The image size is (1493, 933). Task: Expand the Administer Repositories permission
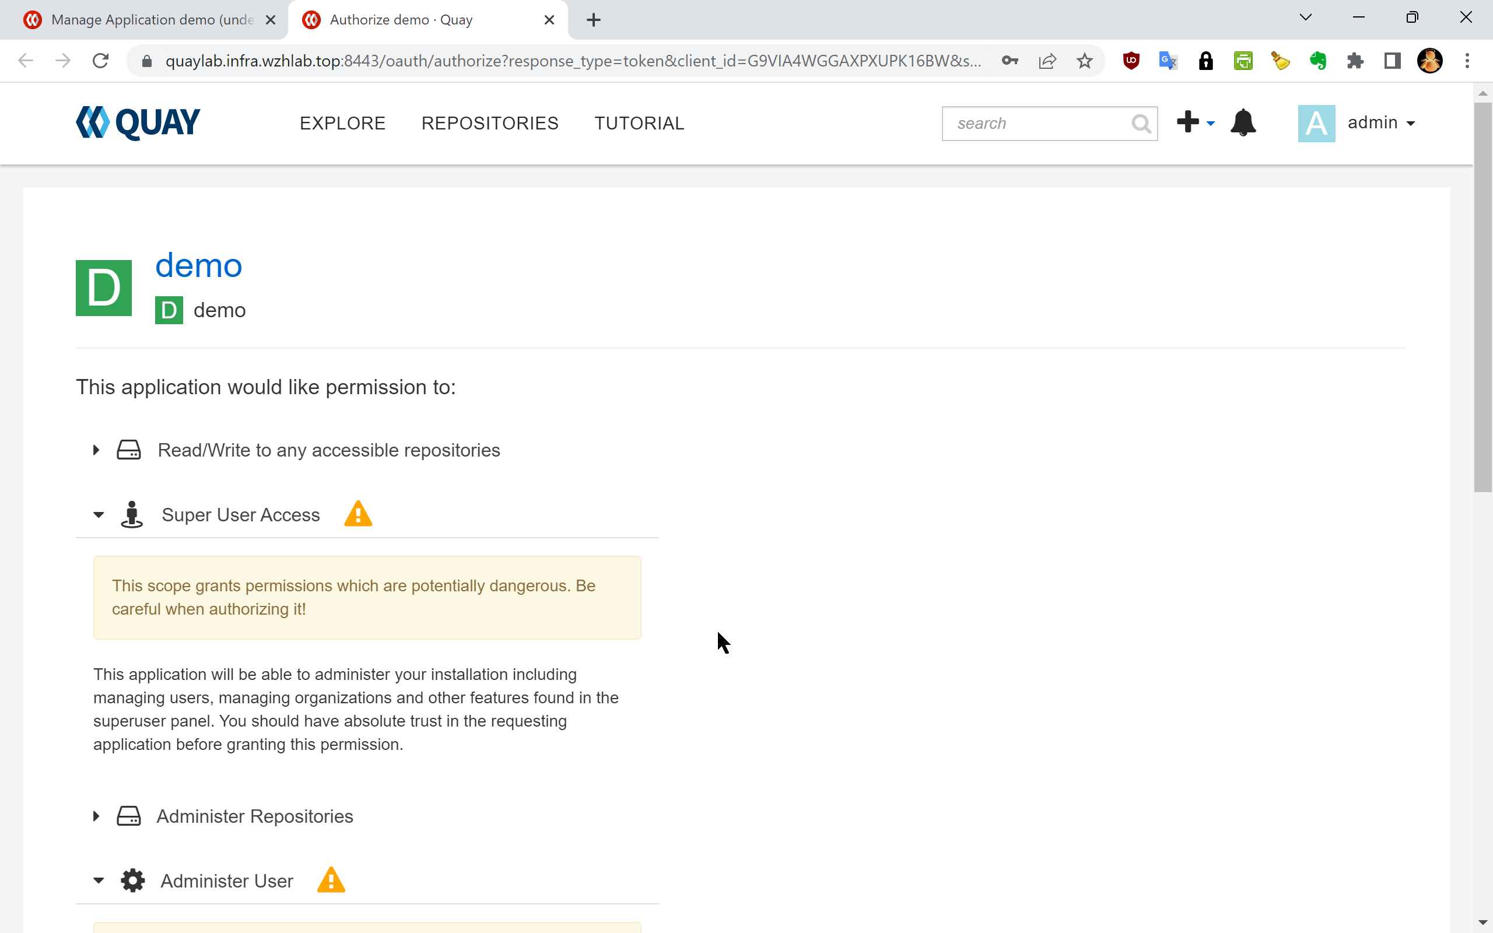click(x=97, y=816)
